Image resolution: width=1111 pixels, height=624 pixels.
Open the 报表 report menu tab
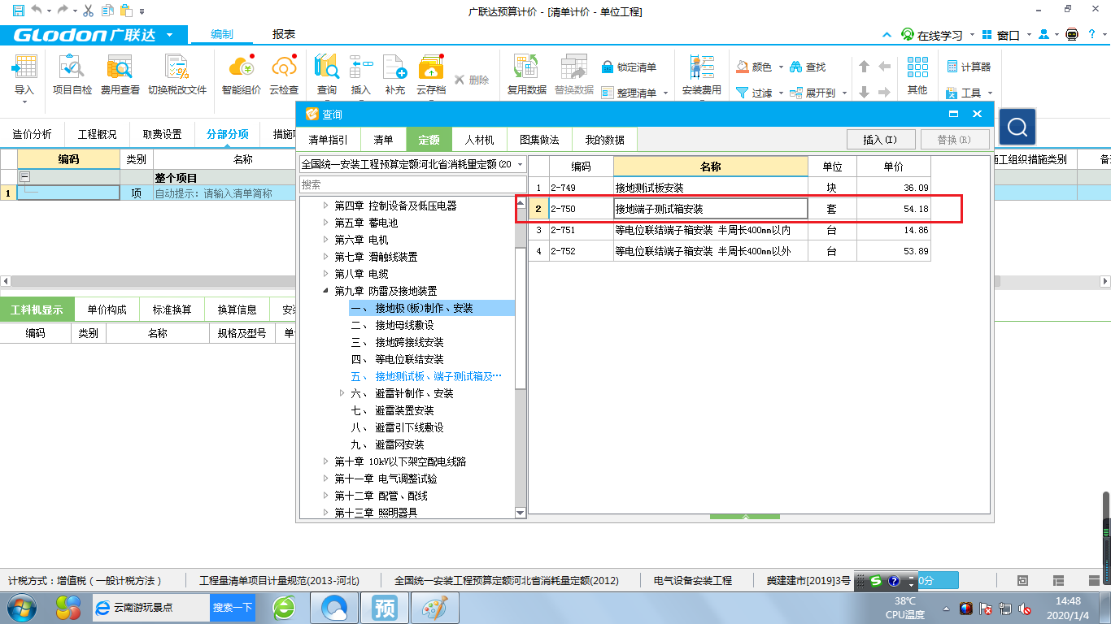[284, 35]
